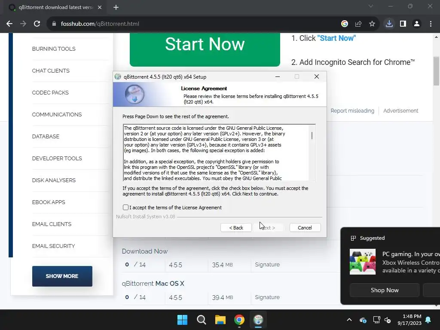This screenshot has height=330, width=440.
Task: Click the muted volume tray icon
Action: click(388, 320)
